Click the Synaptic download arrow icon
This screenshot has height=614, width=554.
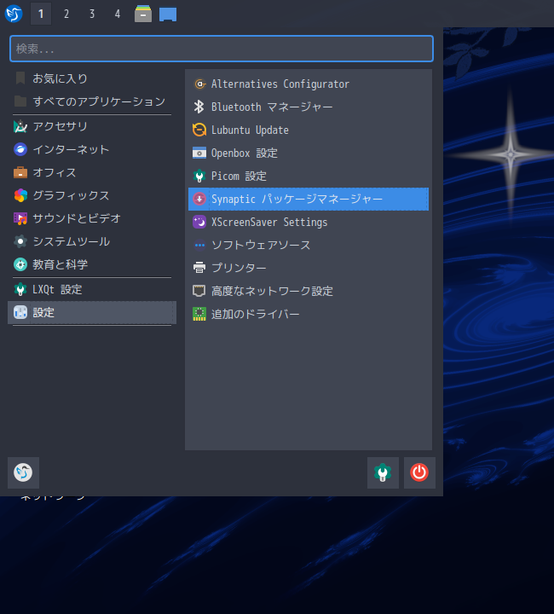tap(199, 199)
